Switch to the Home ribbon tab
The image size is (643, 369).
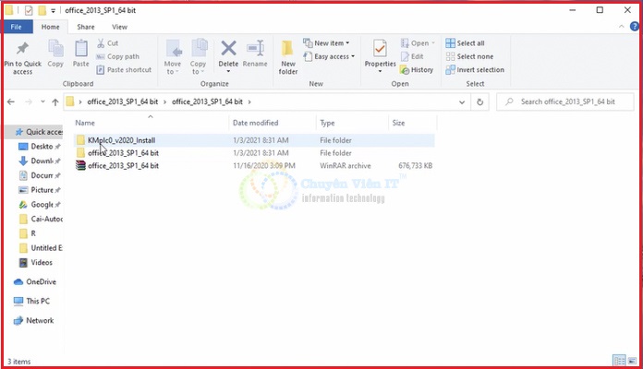(51, 27)
